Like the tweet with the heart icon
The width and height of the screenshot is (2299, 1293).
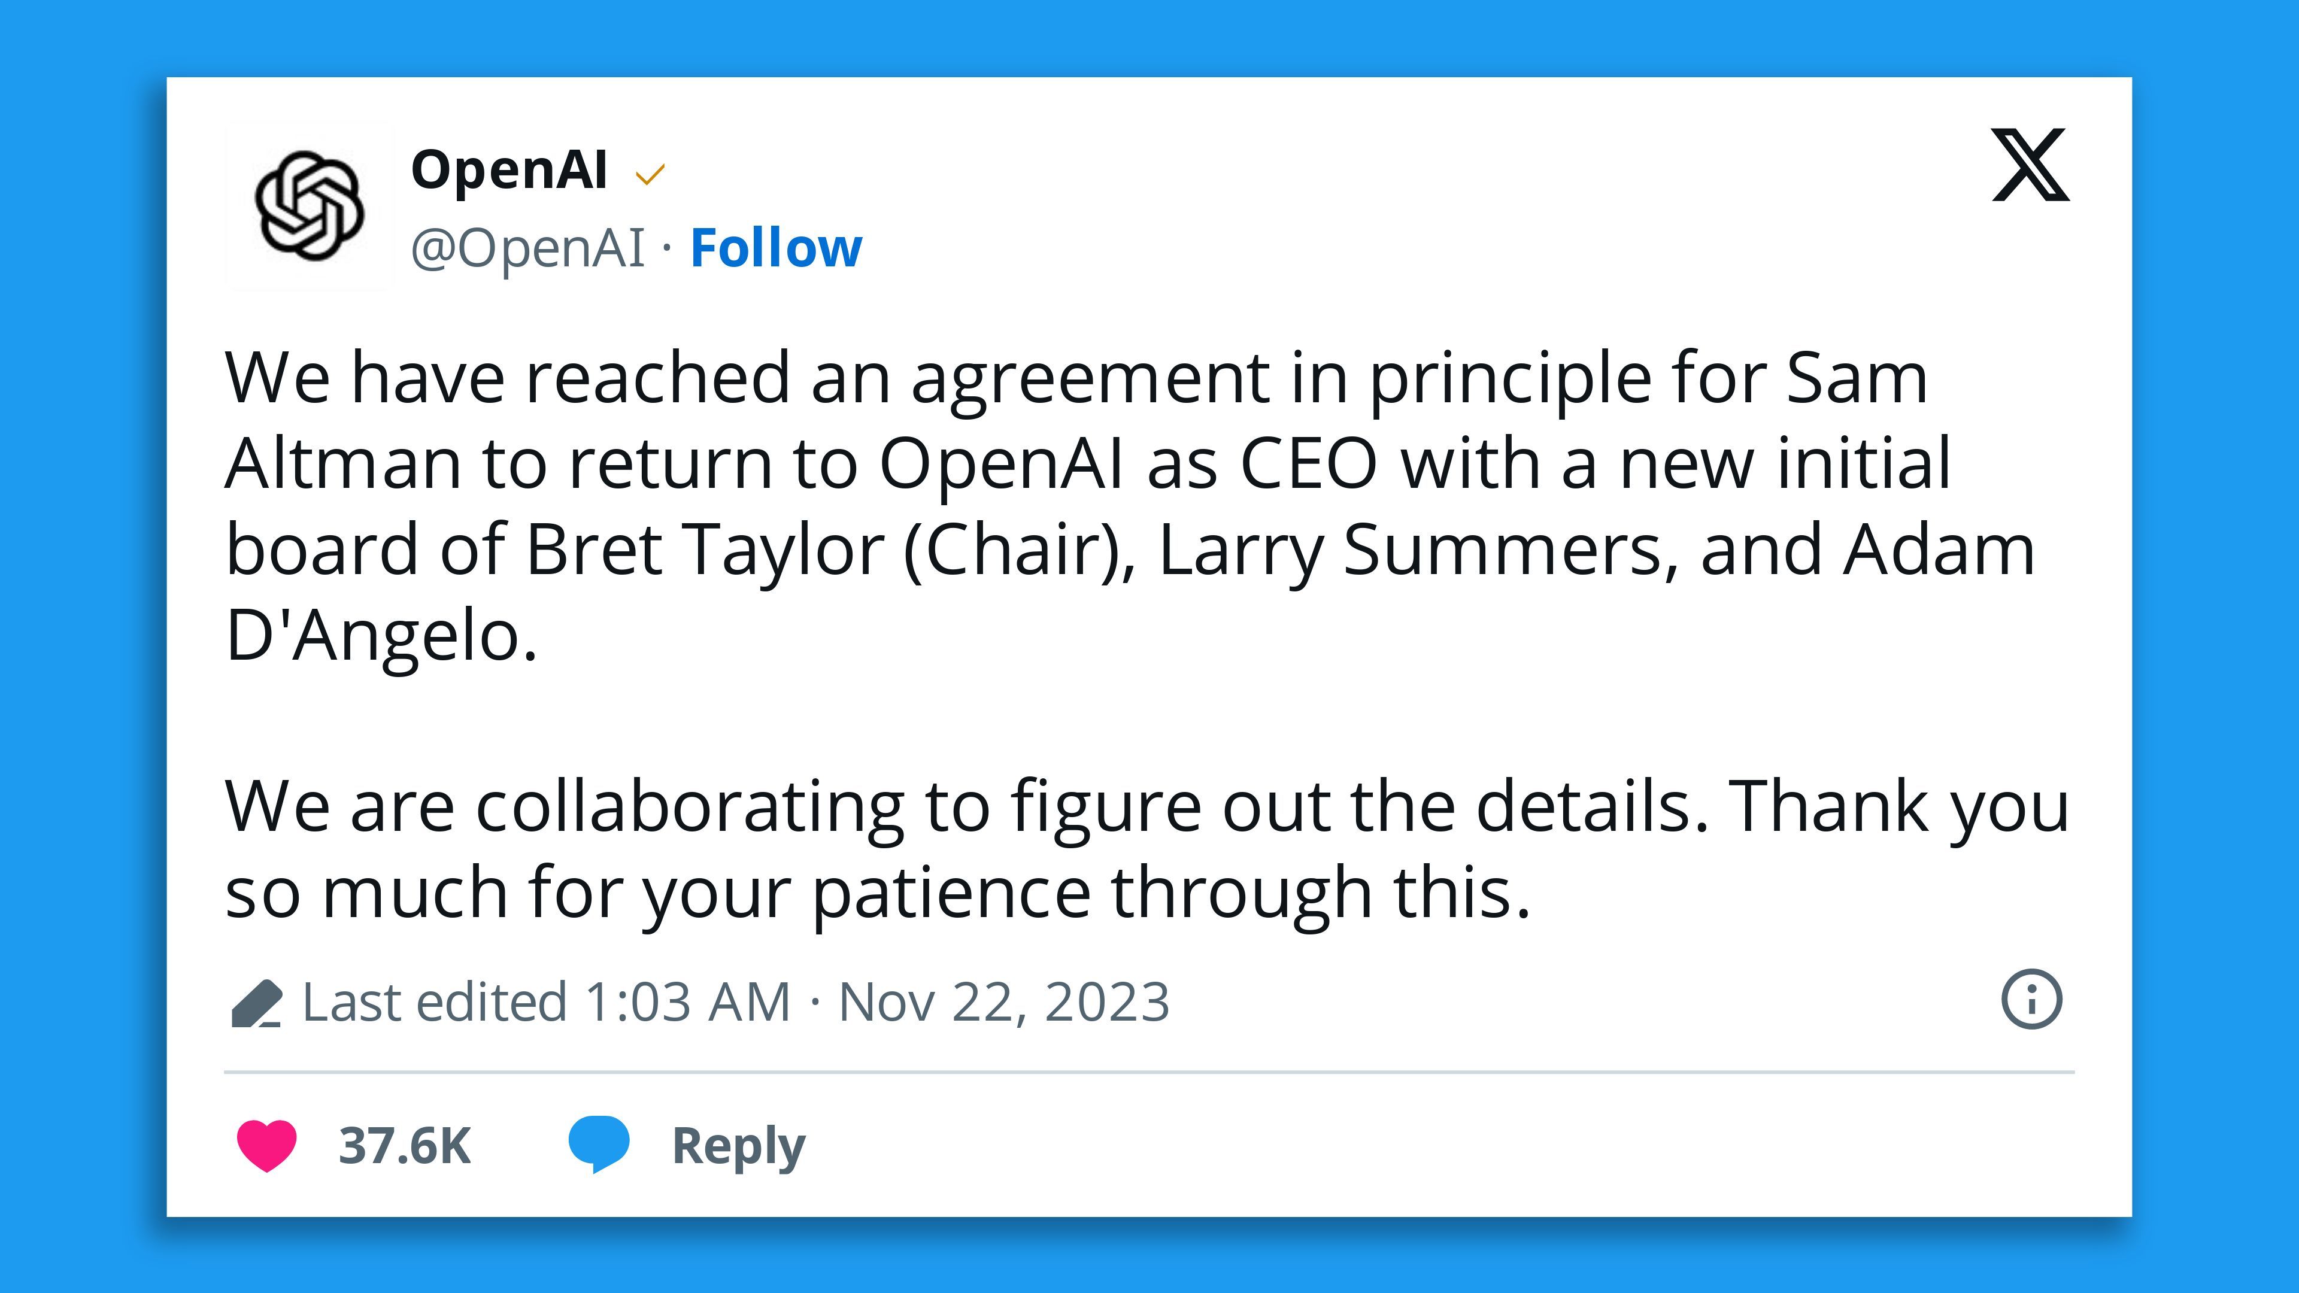click(x=267, y=1145)
